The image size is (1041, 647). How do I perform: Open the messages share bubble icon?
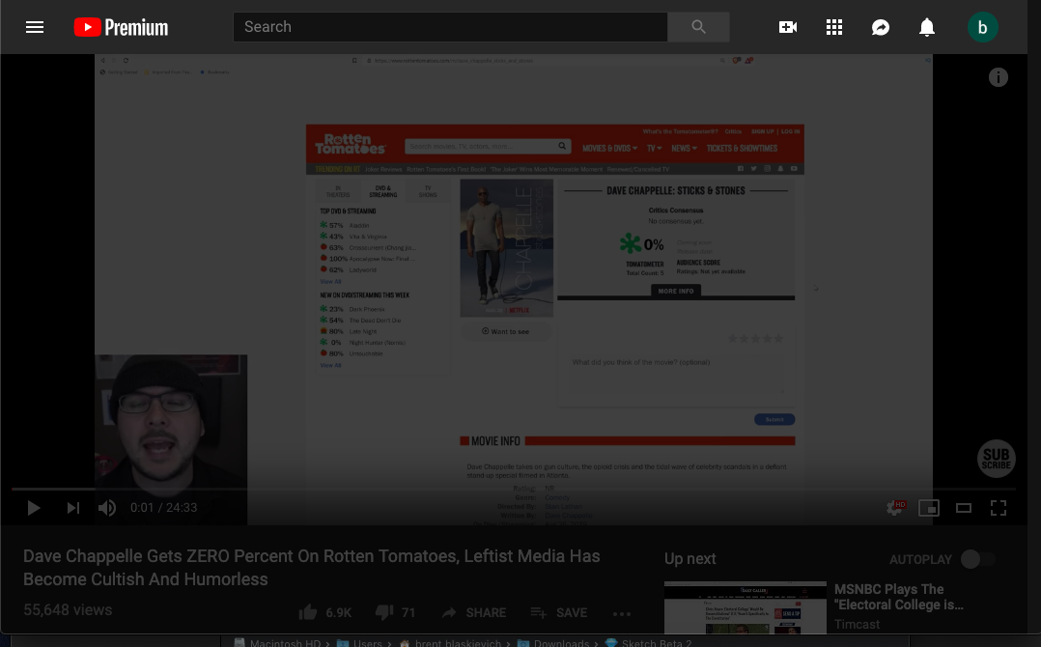881,27
